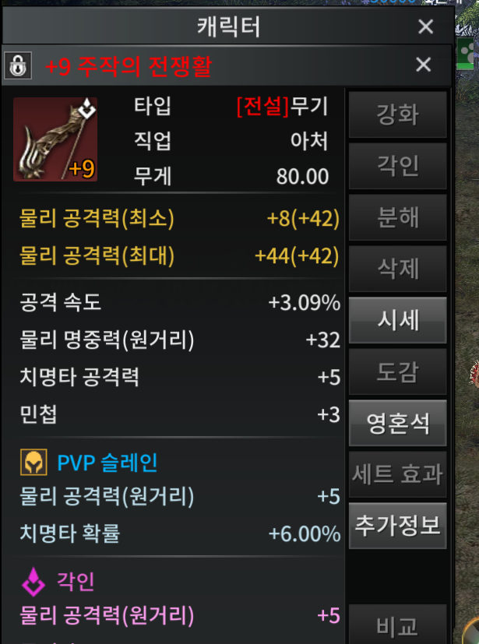Click the PVP 슬레인 helmet icon
The image size is (479, 644).
click(x=33, y=463)
